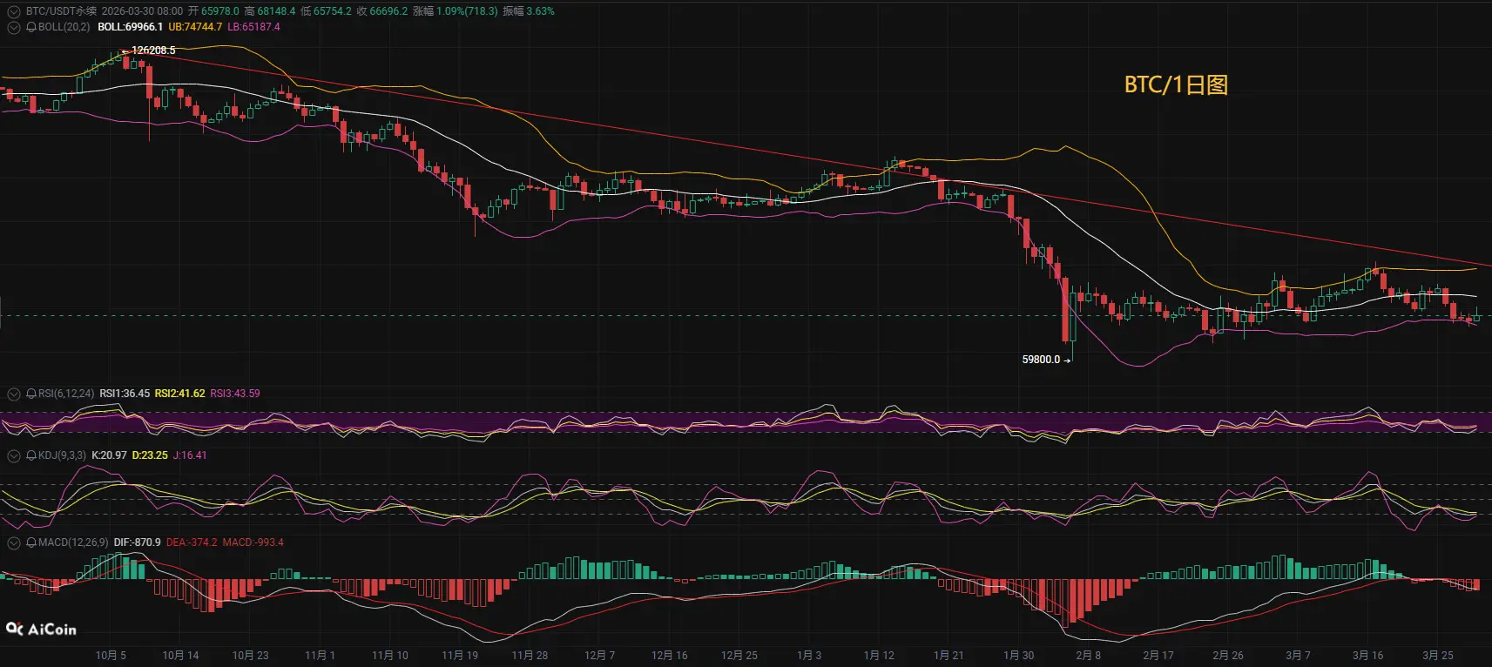Click the 10月 5 date label
1492x667 pixels.
(x=111, y=656)
